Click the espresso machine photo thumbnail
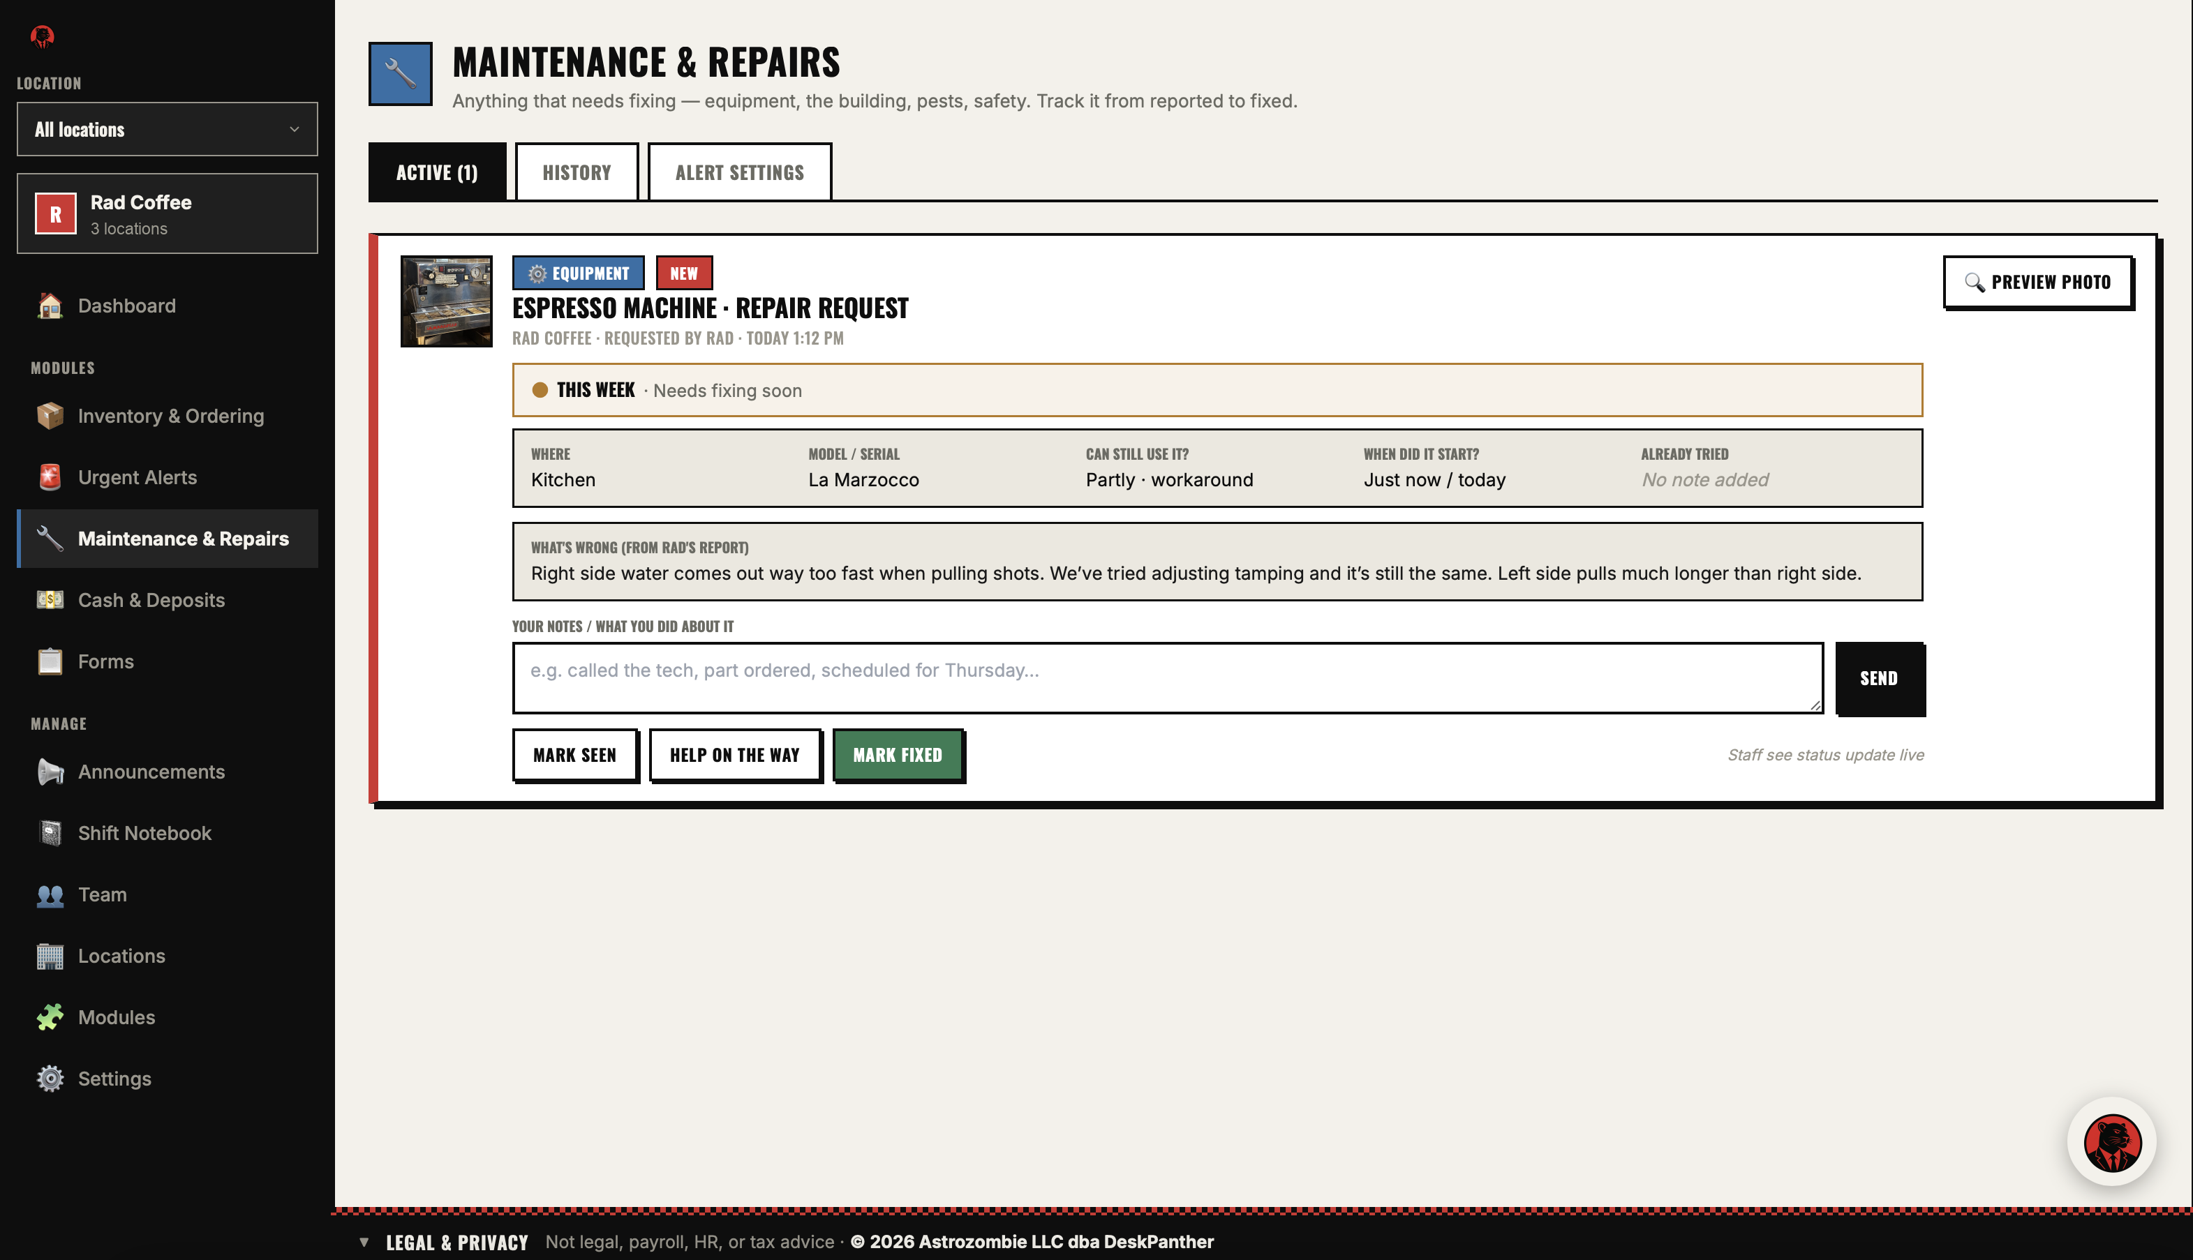 pyautogui.click(x=446, y=301)
